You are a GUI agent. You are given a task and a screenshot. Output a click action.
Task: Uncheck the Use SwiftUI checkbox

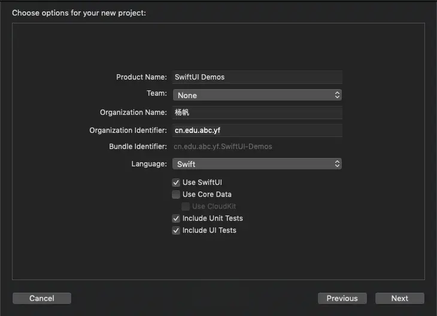176,183
